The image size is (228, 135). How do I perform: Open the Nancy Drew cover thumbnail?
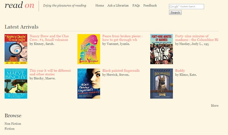(x=16, y=49)
